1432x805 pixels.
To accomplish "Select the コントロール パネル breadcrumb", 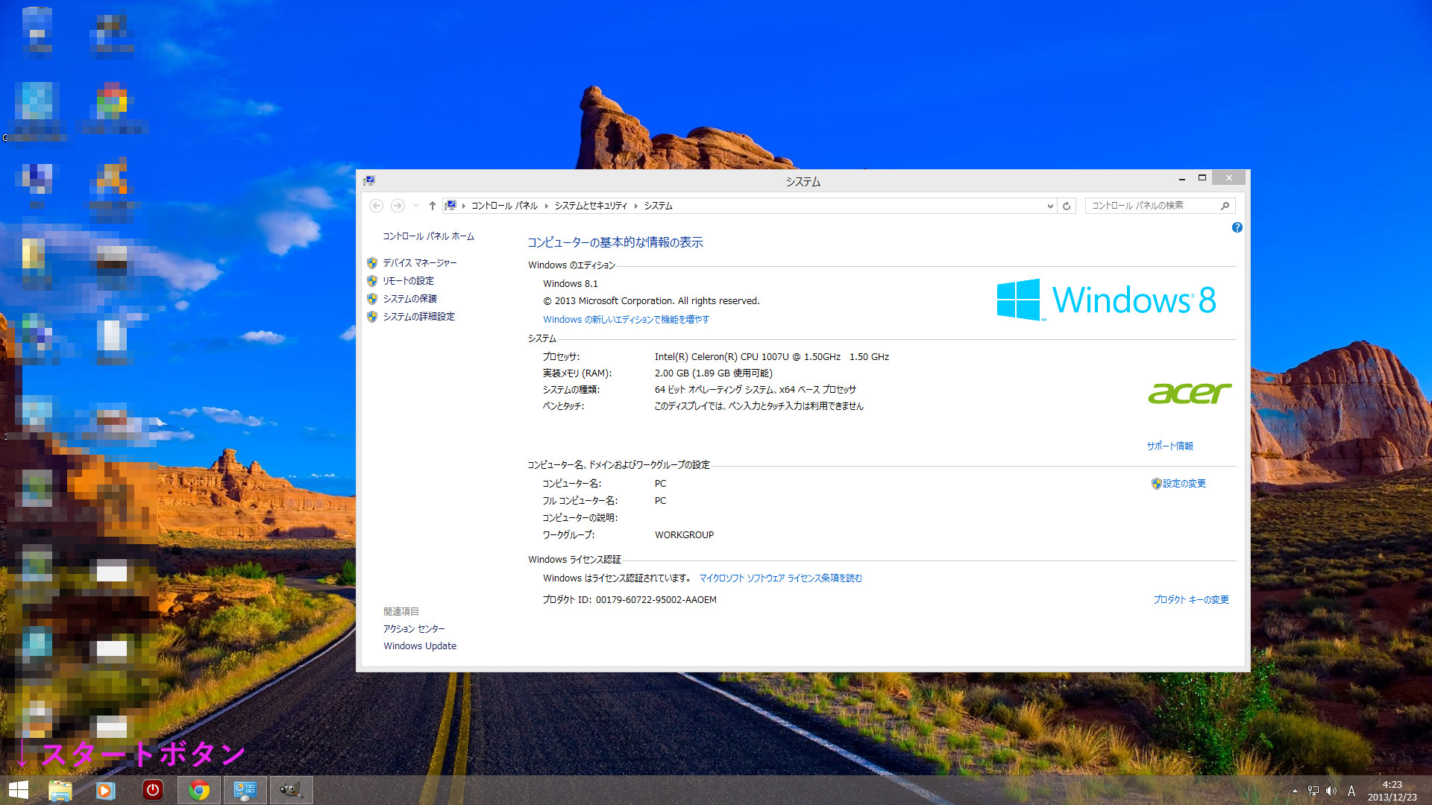I will coord(504,206).
